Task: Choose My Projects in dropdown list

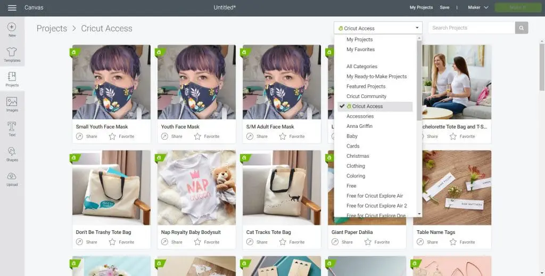Action: pyautogui.click(x=359, y=39)
